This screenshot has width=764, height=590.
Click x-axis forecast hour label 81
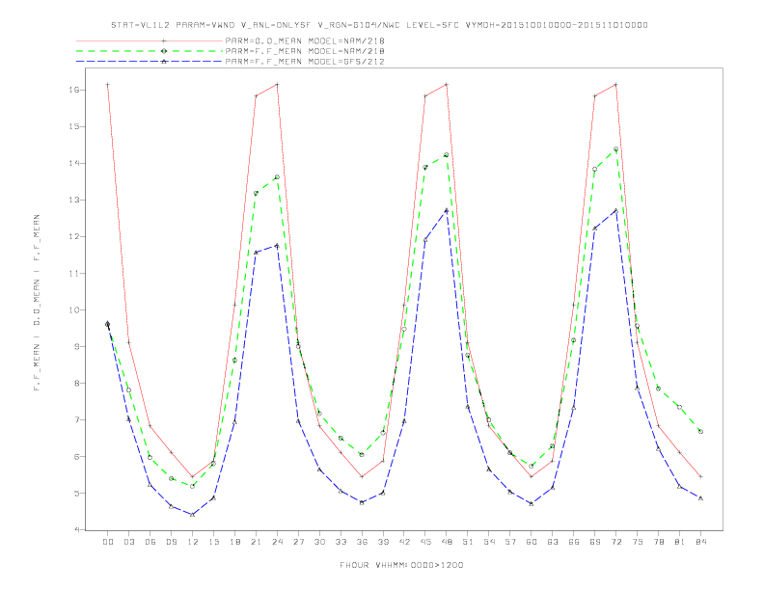(x=680, y=542)
